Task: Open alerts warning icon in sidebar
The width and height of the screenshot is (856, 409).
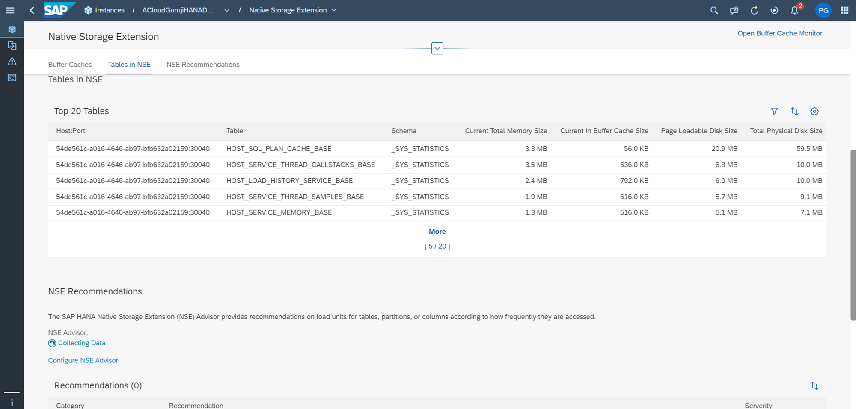Action: point(12,62)
